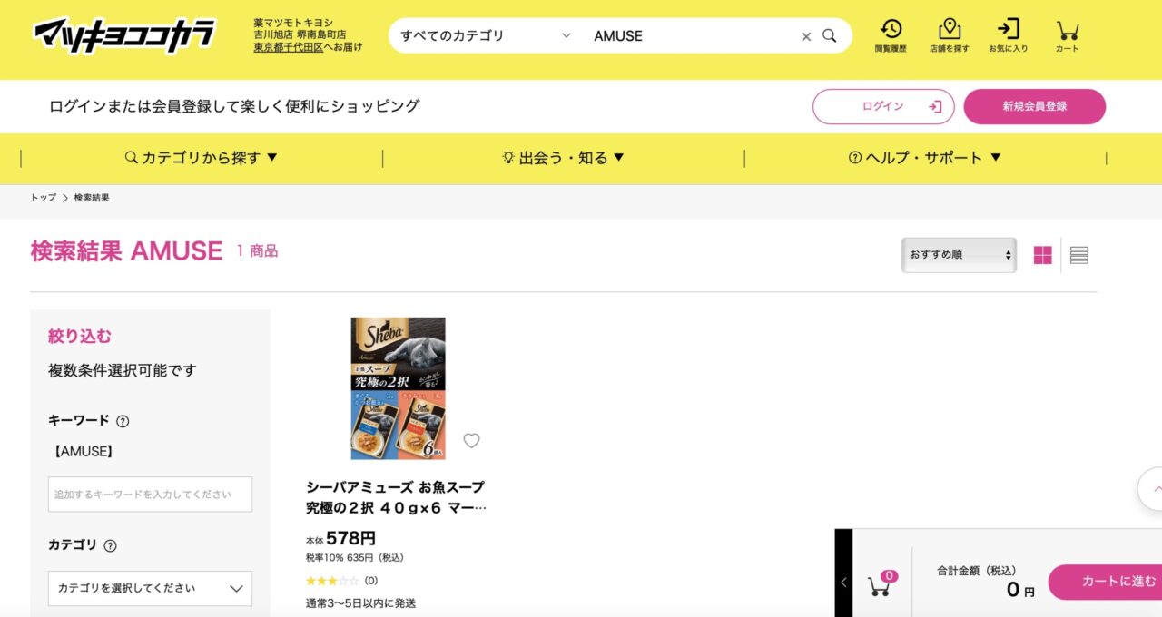The width and height of the screenshot is (1162, 617).
Task: Click category help question mark icon
Action: [x=110, y=545]
